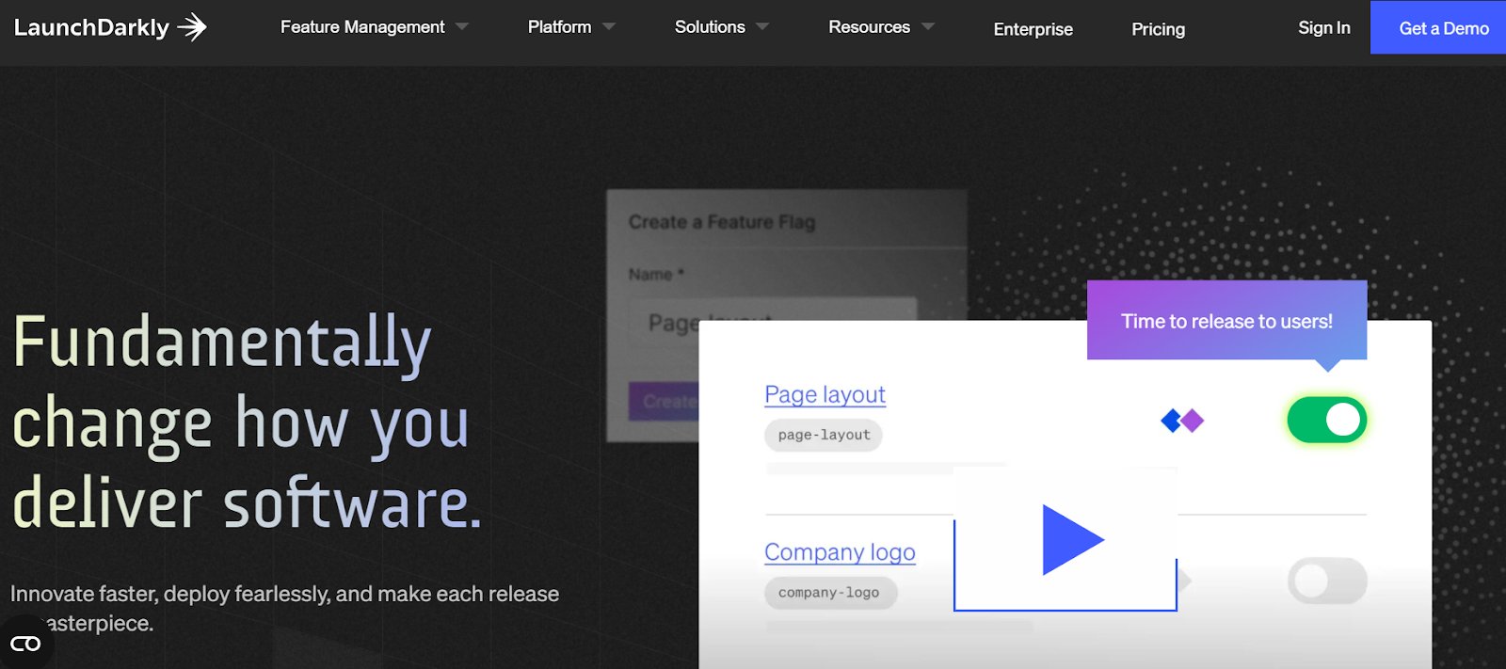Click the blurred Create button in flag dialog
The width and height of the screenshot is (1506, 669).
(x=665, y=402)
